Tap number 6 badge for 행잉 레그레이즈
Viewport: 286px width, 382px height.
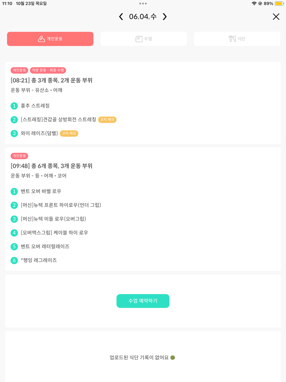14,260
